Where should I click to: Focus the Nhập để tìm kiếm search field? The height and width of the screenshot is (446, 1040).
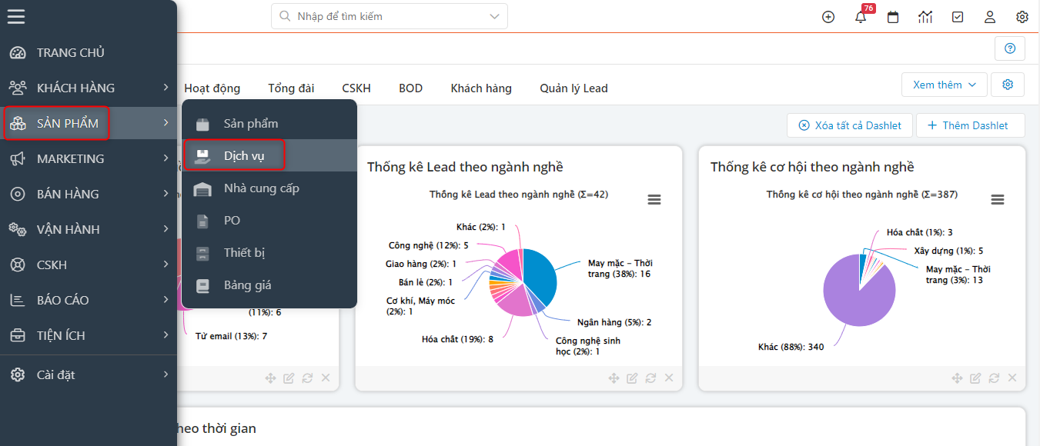(x=385, y=16)
